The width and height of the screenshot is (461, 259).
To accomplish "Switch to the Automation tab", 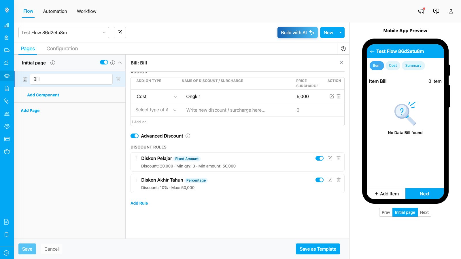I will coord(55,11).
